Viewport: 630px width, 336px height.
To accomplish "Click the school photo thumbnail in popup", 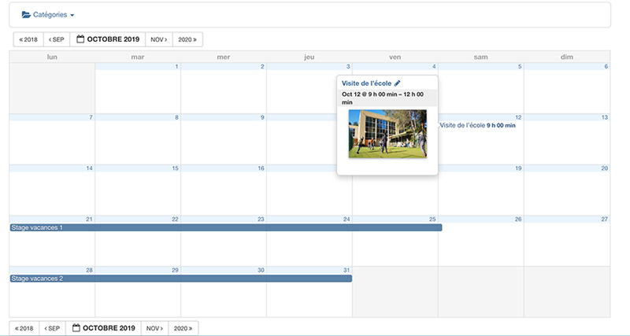I will pos(387,134).
